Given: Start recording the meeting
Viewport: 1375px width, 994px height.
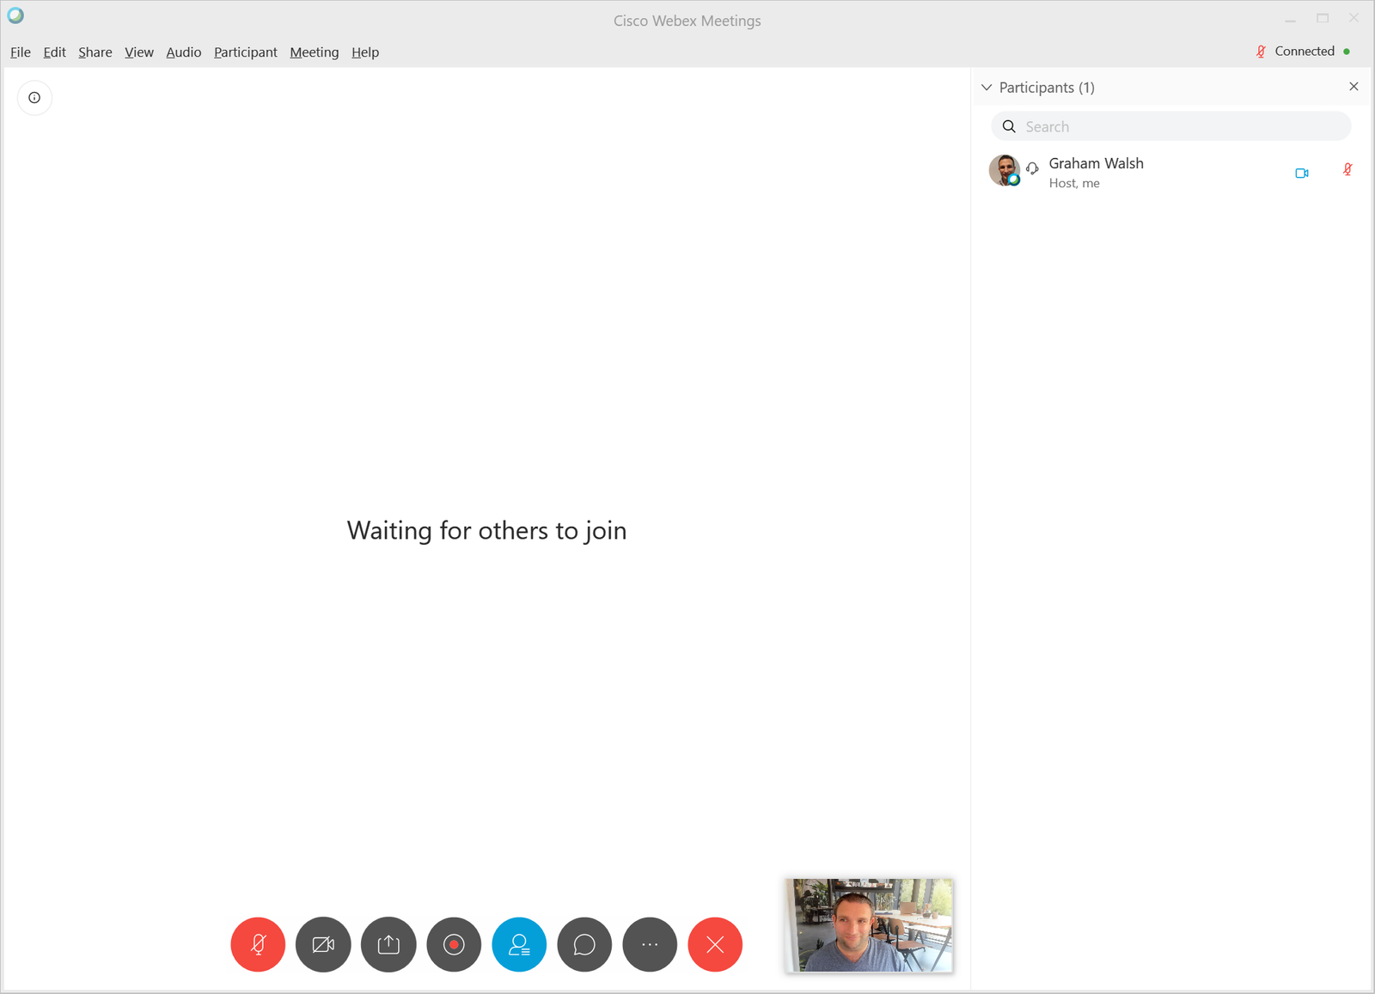Looking at the screenshot, I should (x=454, y=944).
